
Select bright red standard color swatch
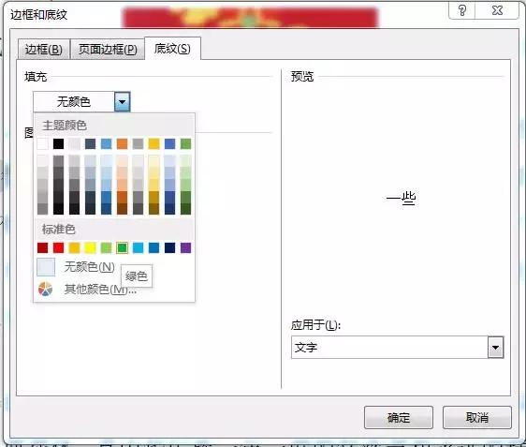coord(58,247)
